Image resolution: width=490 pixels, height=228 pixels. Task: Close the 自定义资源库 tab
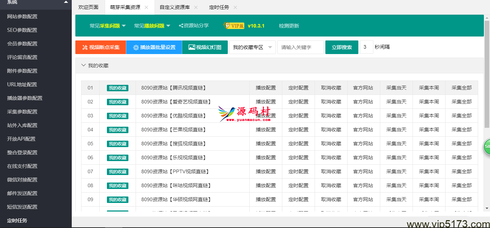point(195,8)
